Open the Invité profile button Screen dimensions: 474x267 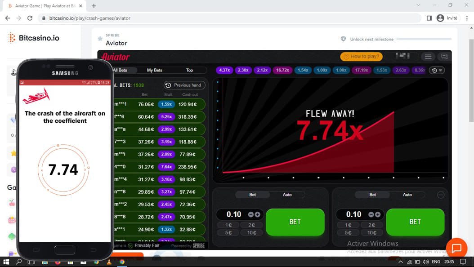pos(447,18)
